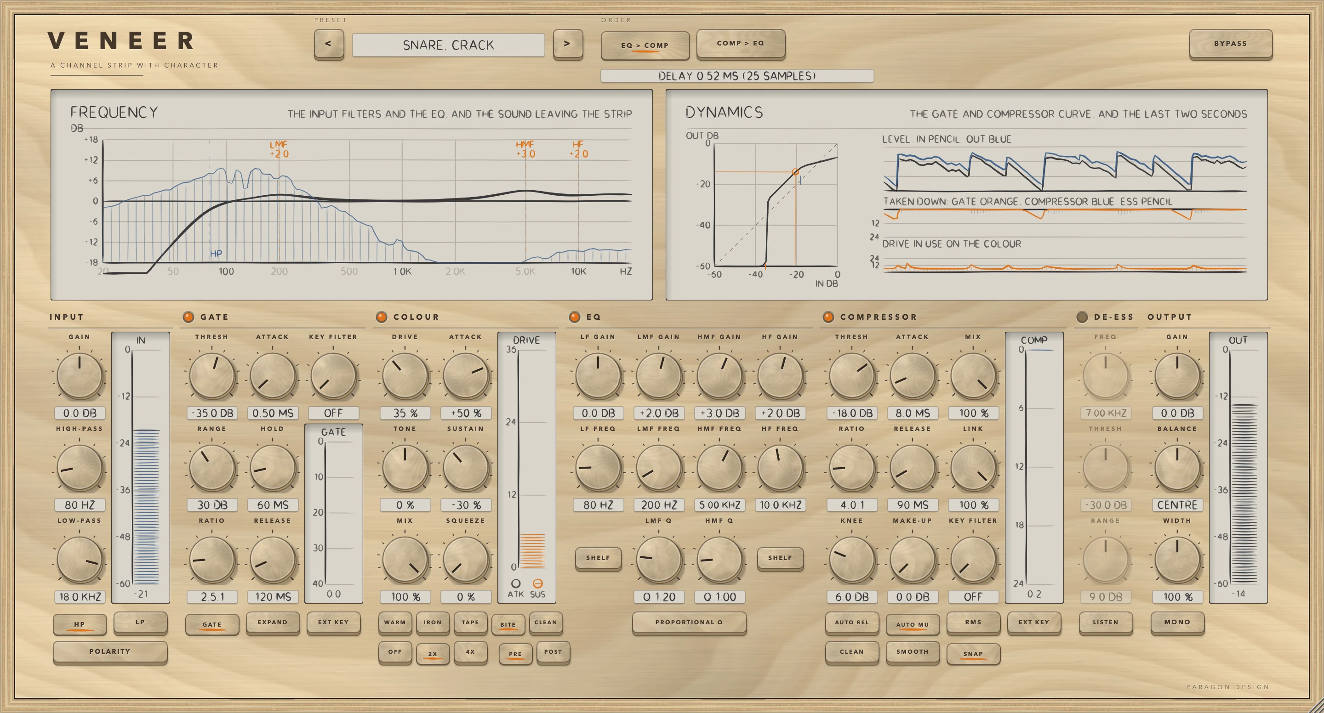Select the SUS drive meter radio
Viewport: 1324px width, 713px height.
(537, 583)
